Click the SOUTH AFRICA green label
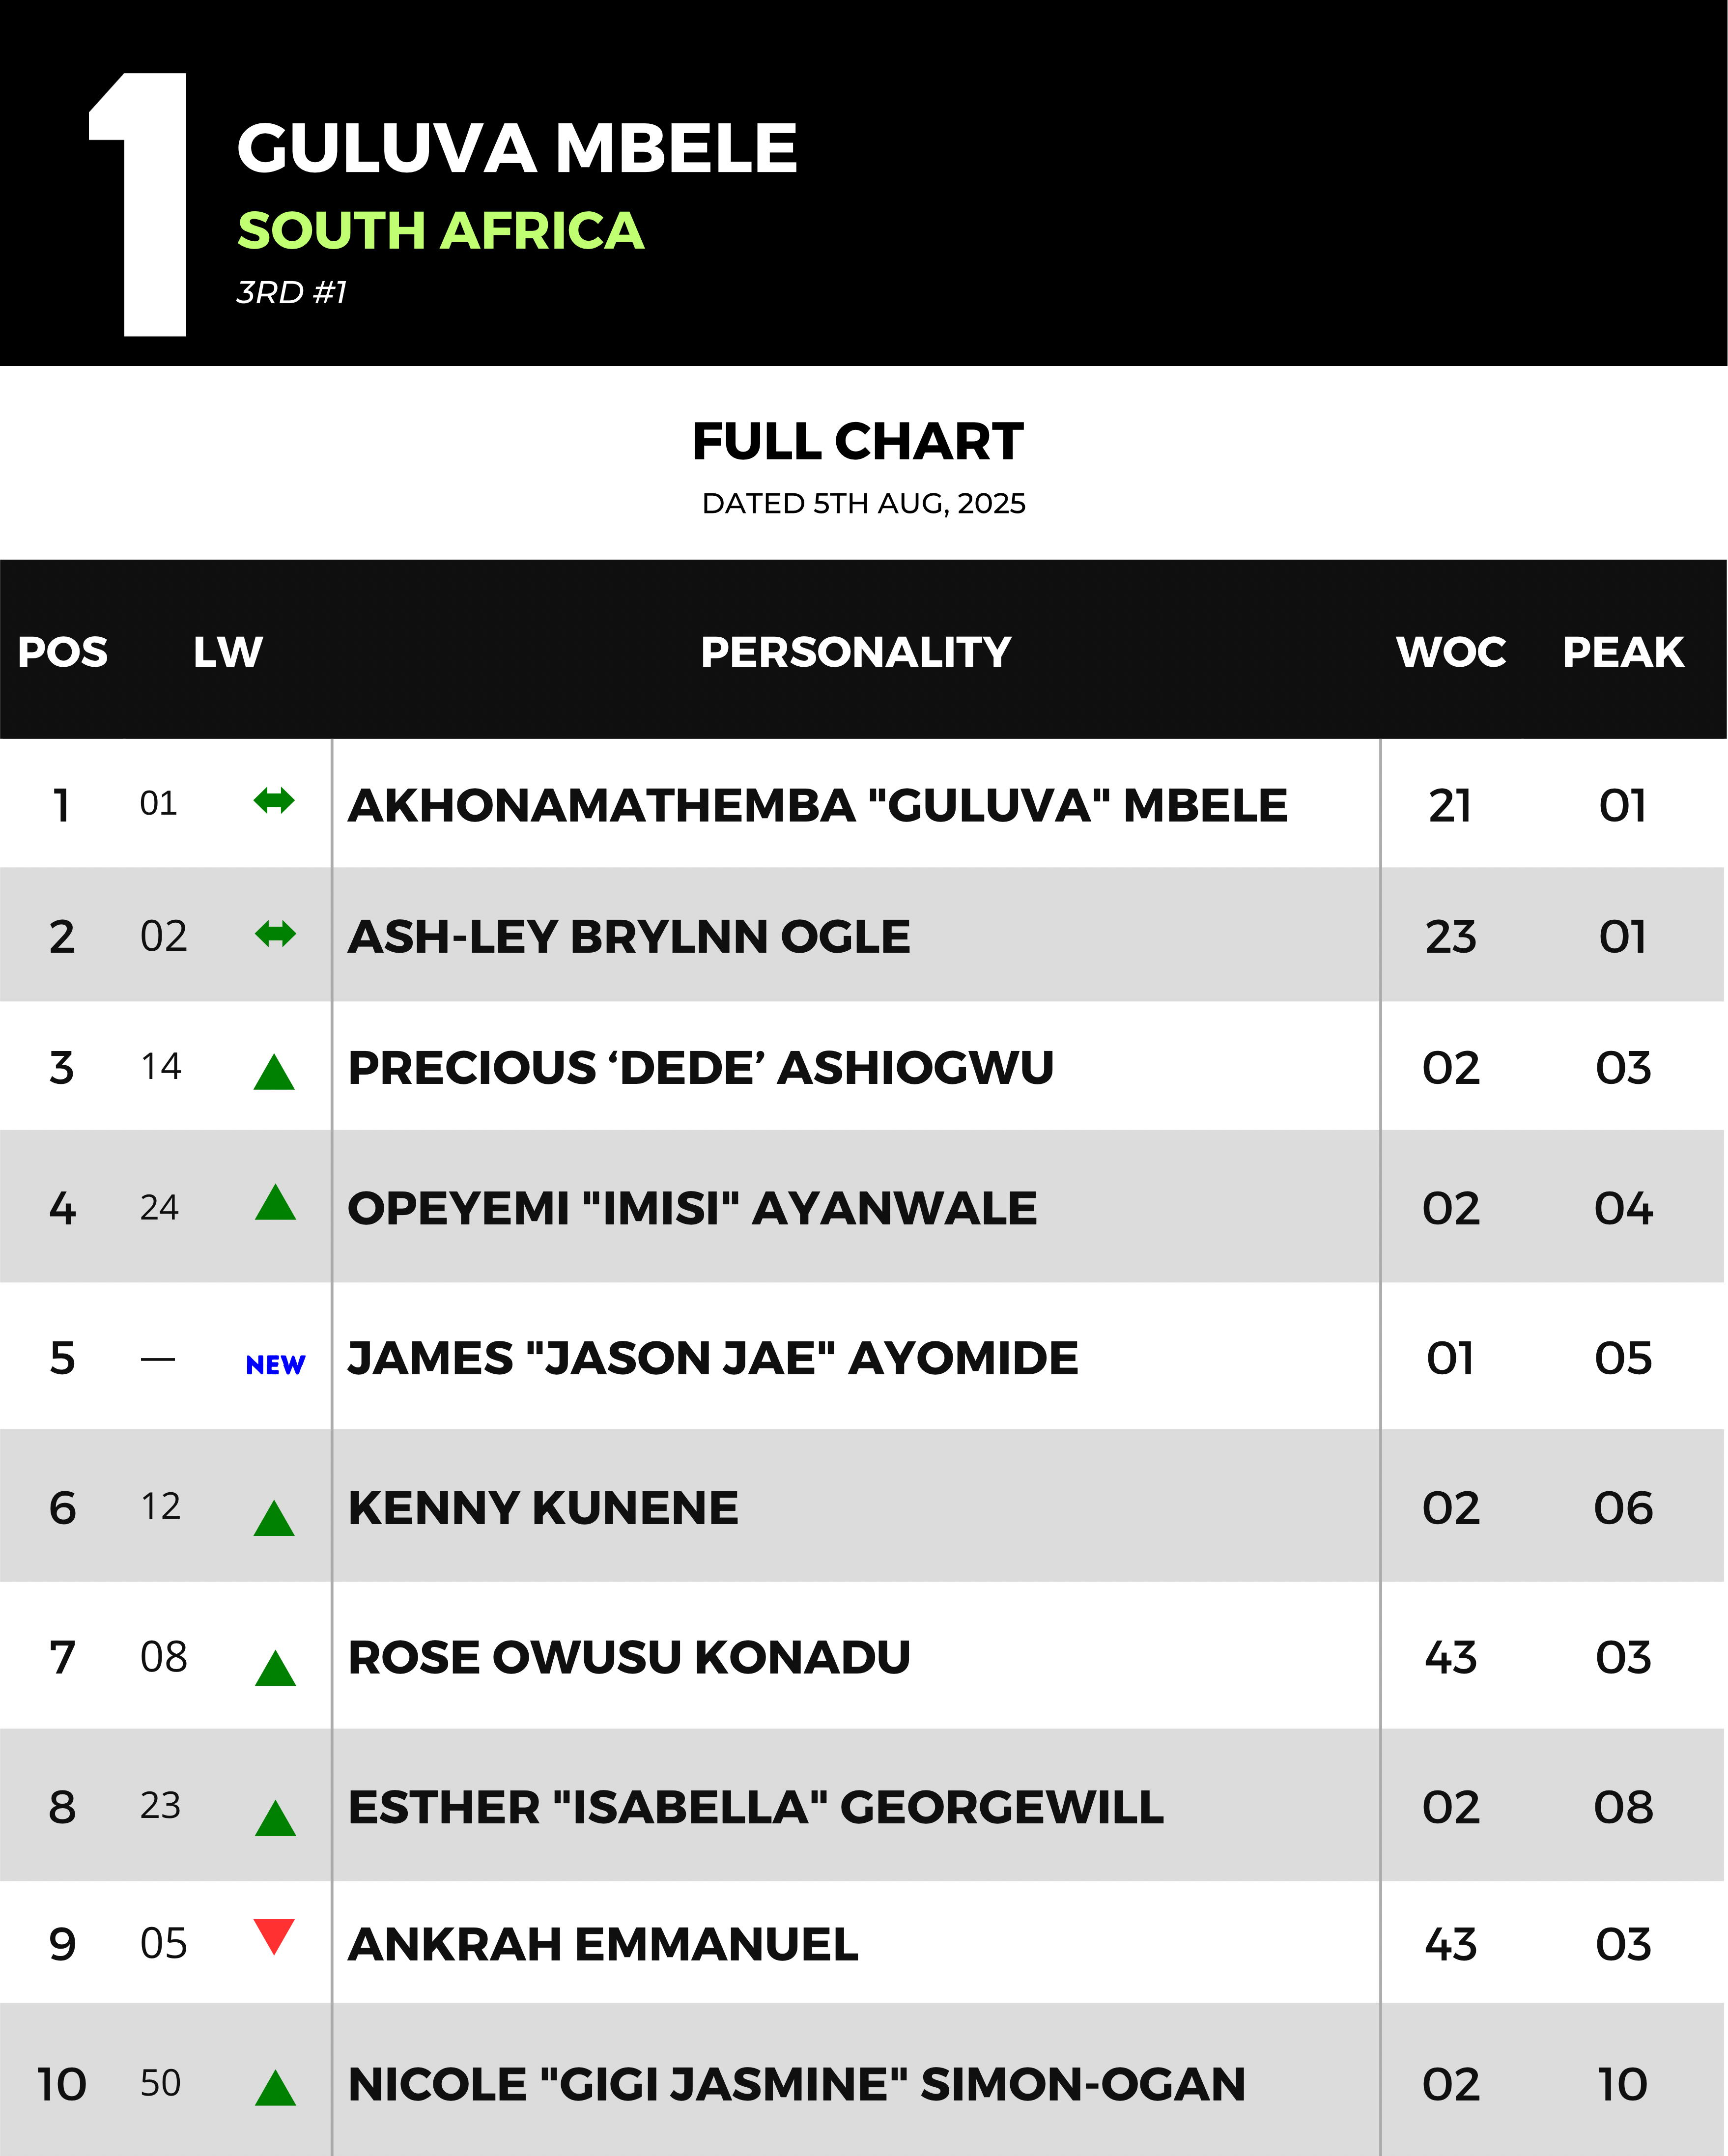The image size is (1728, 2156). pyautogui.click(x=441, y=231)
